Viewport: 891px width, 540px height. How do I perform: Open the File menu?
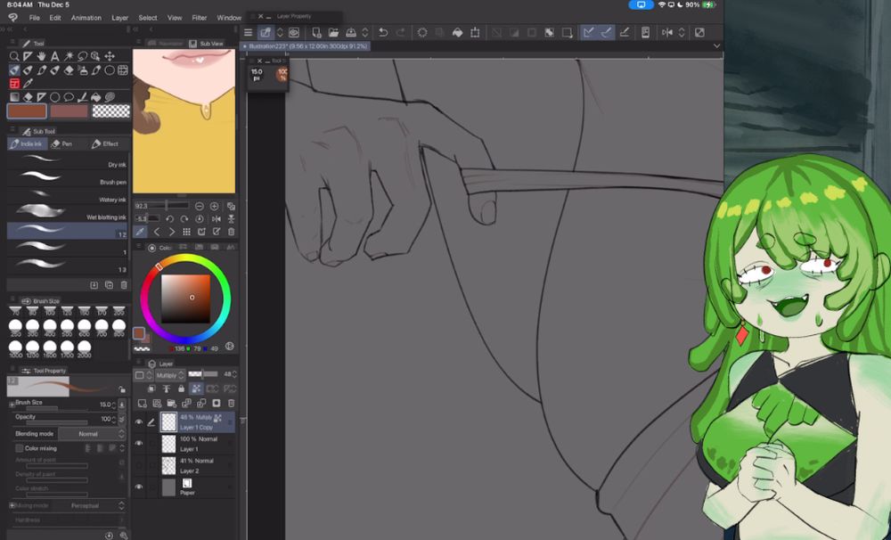click(34, 18)
